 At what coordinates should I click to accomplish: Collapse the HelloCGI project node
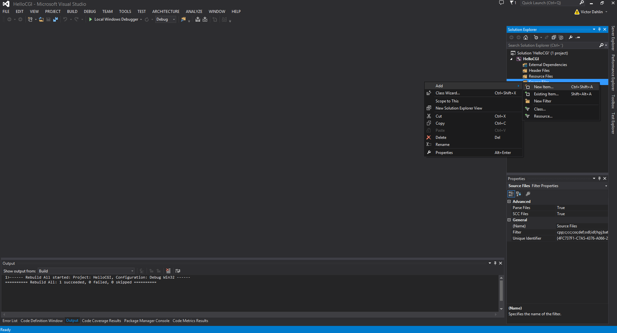(x=511, y=59)
